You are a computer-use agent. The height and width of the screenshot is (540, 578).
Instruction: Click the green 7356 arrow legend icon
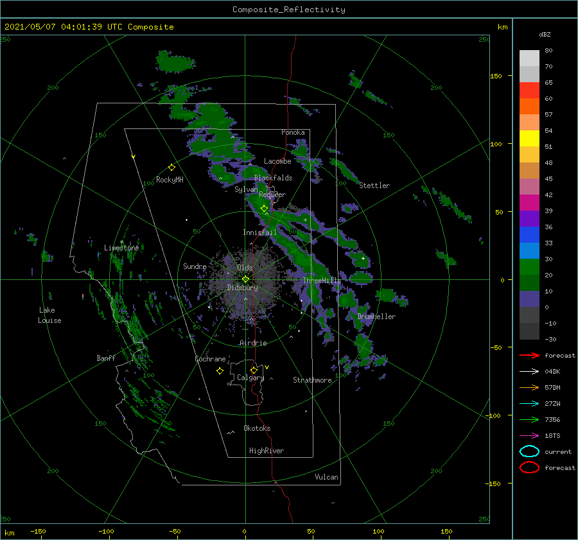click(529, 419)
